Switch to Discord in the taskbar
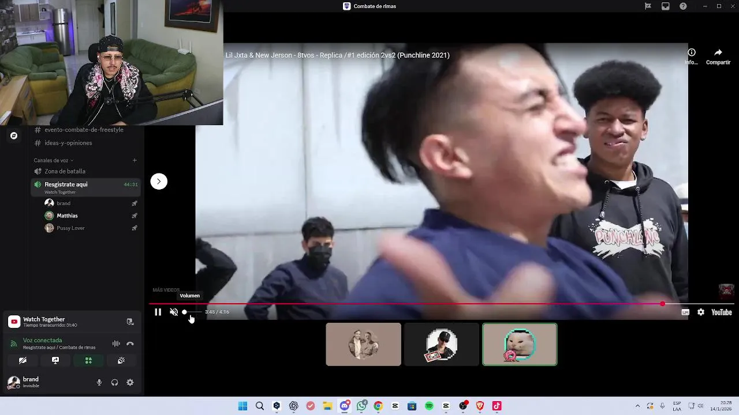Image resolution: width=739 pixels, height=415 pixels. tap(345, 406)
